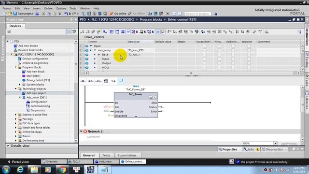
Task: Click the Empty box instruction icon
Action: pos(106,81)
